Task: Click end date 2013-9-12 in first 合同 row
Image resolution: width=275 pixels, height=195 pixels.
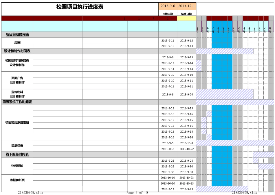Action: click(x=186, y=41)
